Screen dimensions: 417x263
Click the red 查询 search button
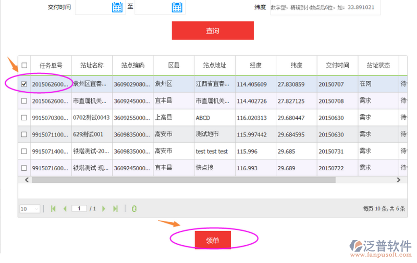click(213, 31)
